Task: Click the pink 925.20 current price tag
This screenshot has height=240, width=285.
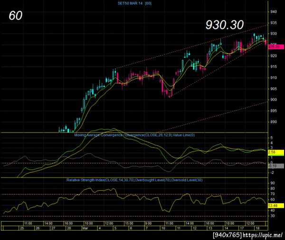Action: click(x=276, y=47)
